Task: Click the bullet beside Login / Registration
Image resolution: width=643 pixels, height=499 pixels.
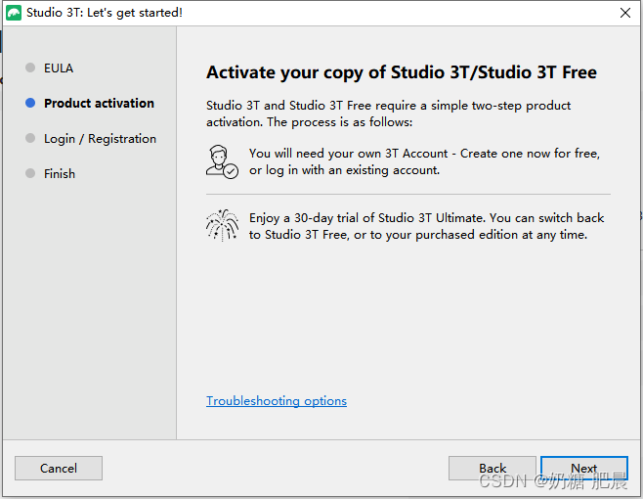Action: click(x=30, y=139)
